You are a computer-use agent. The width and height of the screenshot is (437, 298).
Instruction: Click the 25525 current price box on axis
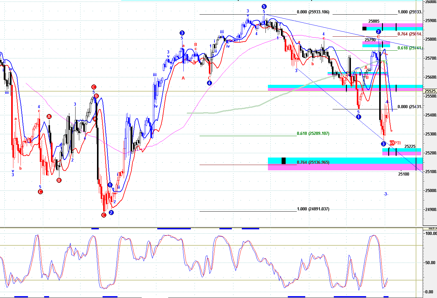pos(430,91)
